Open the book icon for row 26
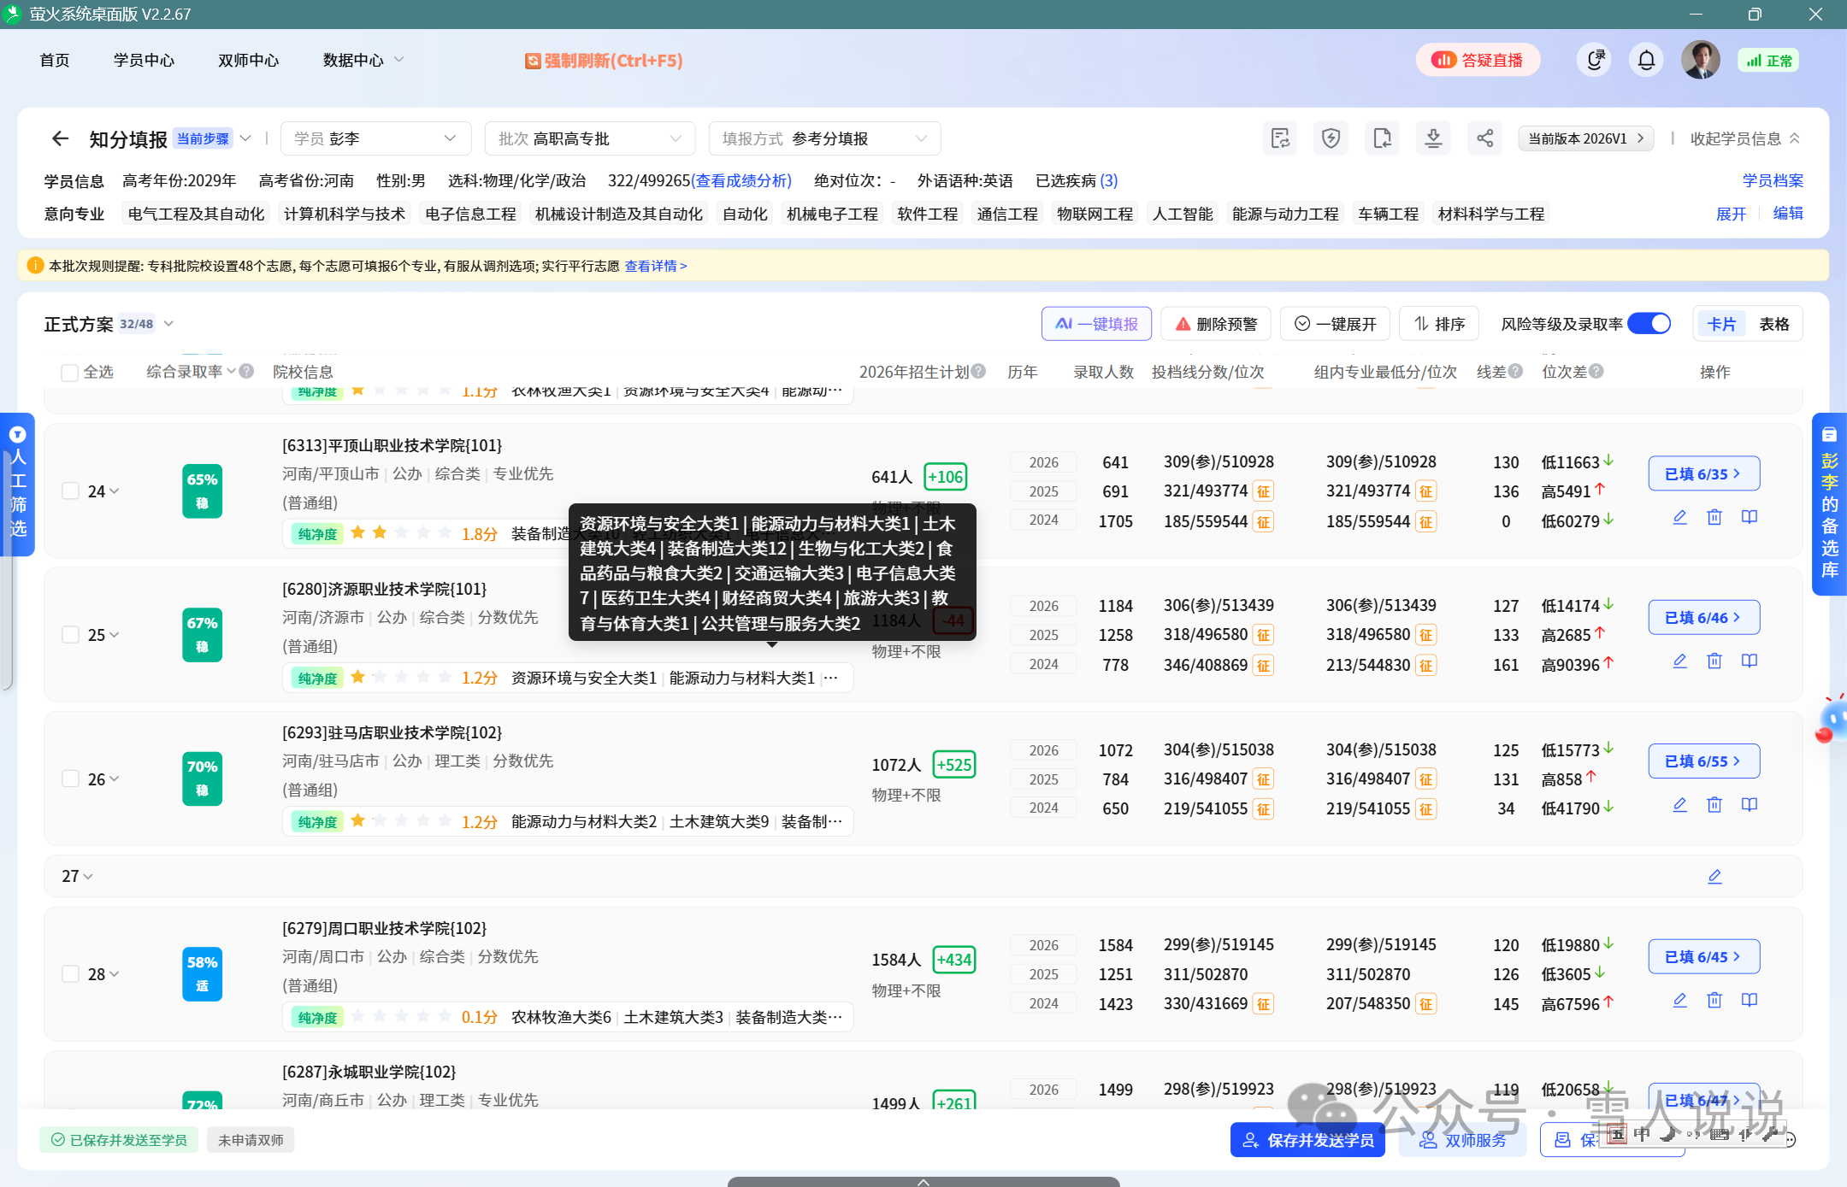 (x=1750, y=804)
